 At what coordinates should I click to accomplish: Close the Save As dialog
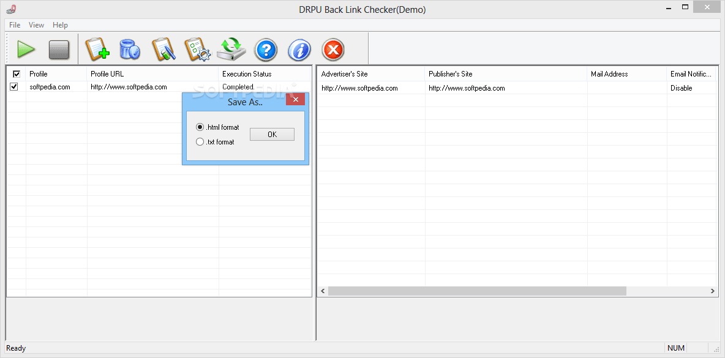[x=296, y=99]
